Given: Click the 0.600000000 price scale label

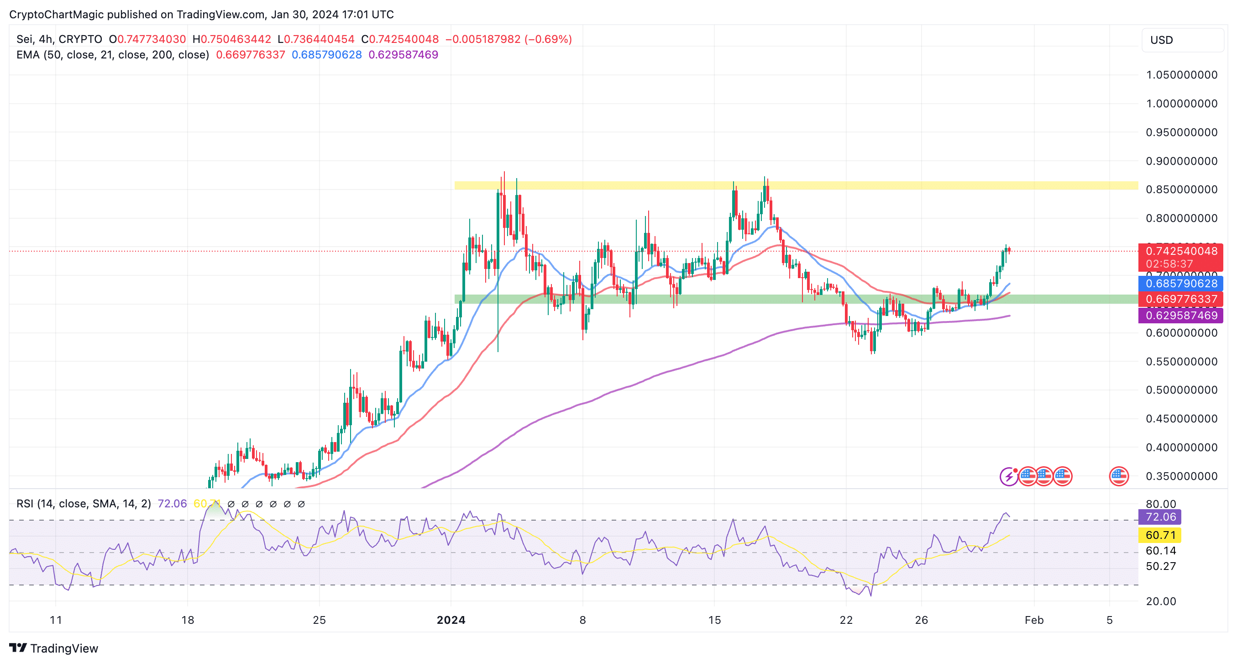Looking at the screenshot, I should click(1181, 332).
